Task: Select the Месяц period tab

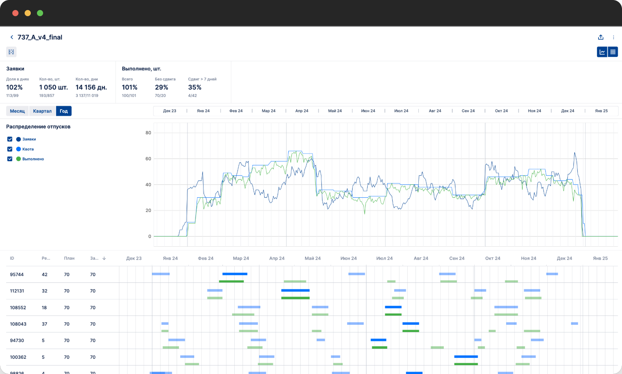Action: (17, 111)
